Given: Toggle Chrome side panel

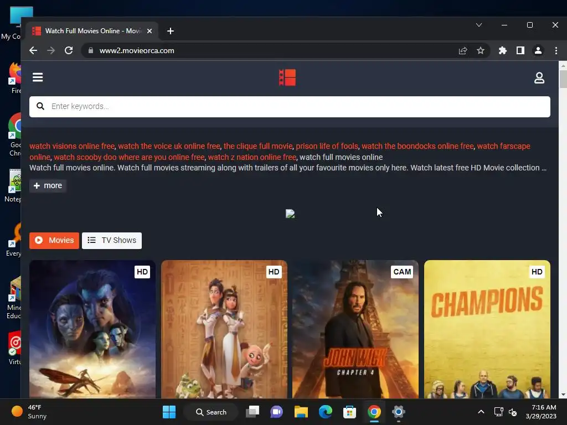Looking at the screenshot, I should click(x=520, y=50).
